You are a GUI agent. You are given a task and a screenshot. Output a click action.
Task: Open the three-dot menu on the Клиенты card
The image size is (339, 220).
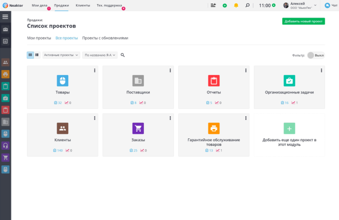pos(95,118)
